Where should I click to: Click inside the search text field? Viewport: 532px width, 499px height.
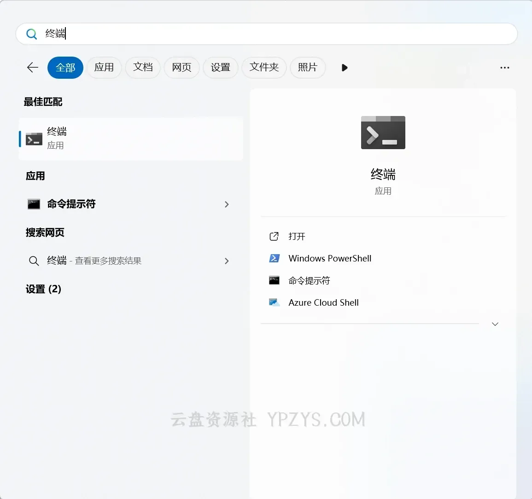point(276,34)
